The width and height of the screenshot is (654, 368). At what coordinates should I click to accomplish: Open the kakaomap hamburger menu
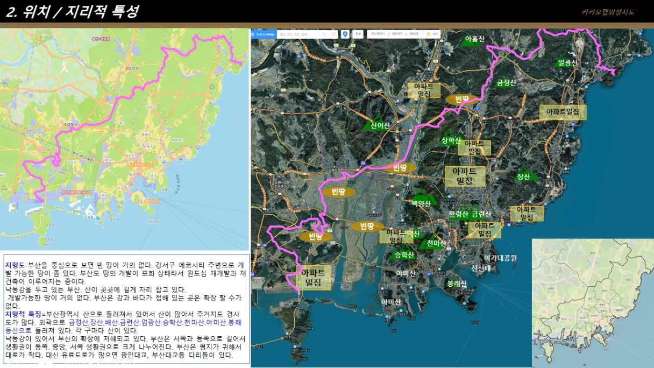252,34
